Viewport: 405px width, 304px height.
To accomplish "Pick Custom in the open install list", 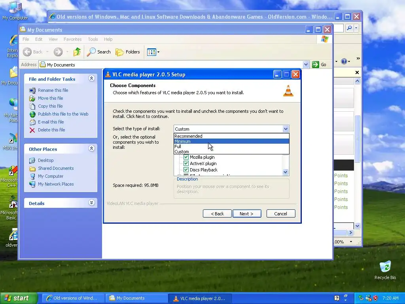I will click(x=231, y=152).
